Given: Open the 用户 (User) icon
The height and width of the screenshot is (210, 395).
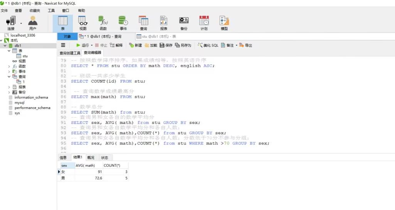Looking at the screenshot, I should pos(33,23).
